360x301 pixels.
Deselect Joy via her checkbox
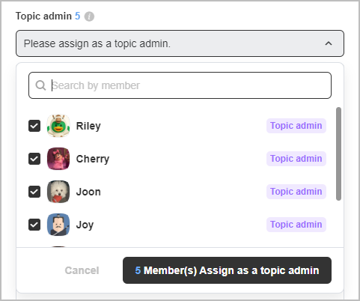(34, 225)
